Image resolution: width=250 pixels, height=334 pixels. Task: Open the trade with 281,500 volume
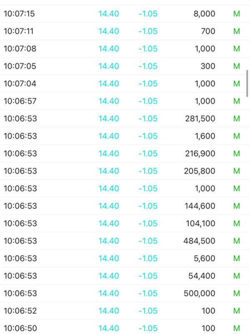tap(200, 119)
